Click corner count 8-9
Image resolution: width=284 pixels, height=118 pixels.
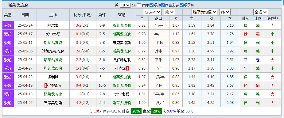tap(102, 25)
